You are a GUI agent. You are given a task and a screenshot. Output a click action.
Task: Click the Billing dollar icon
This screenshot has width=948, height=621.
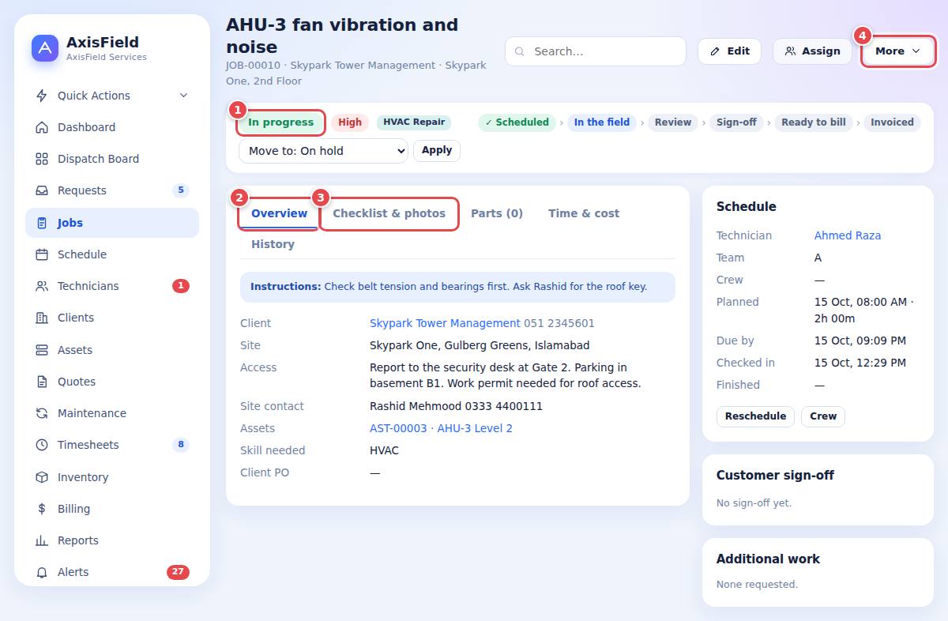(x=42, y=509)
